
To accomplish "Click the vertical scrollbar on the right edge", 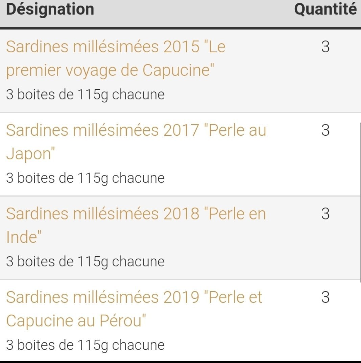I will pyautogui.click(x=360, y=203).
